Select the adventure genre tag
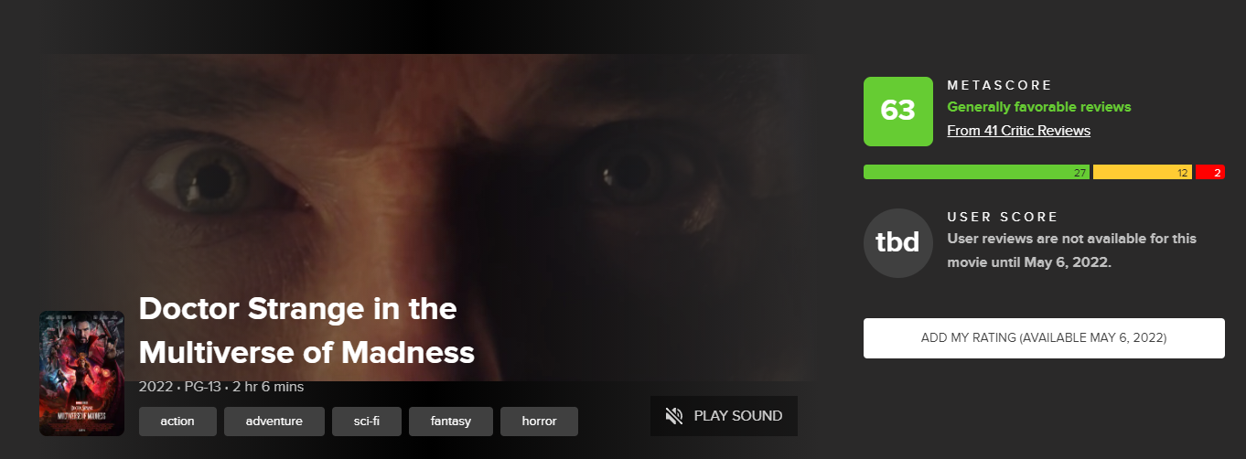The width and height of the screenshot is (1246, 459). (x=274, y=422)
